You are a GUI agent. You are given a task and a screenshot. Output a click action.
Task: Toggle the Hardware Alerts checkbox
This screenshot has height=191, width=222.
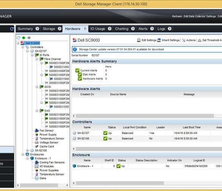tap(80, 79)
